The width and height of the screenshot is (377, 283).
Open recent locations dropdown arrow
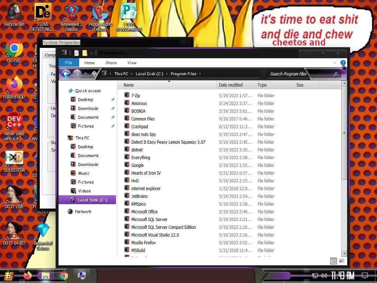tap(85, 74)
